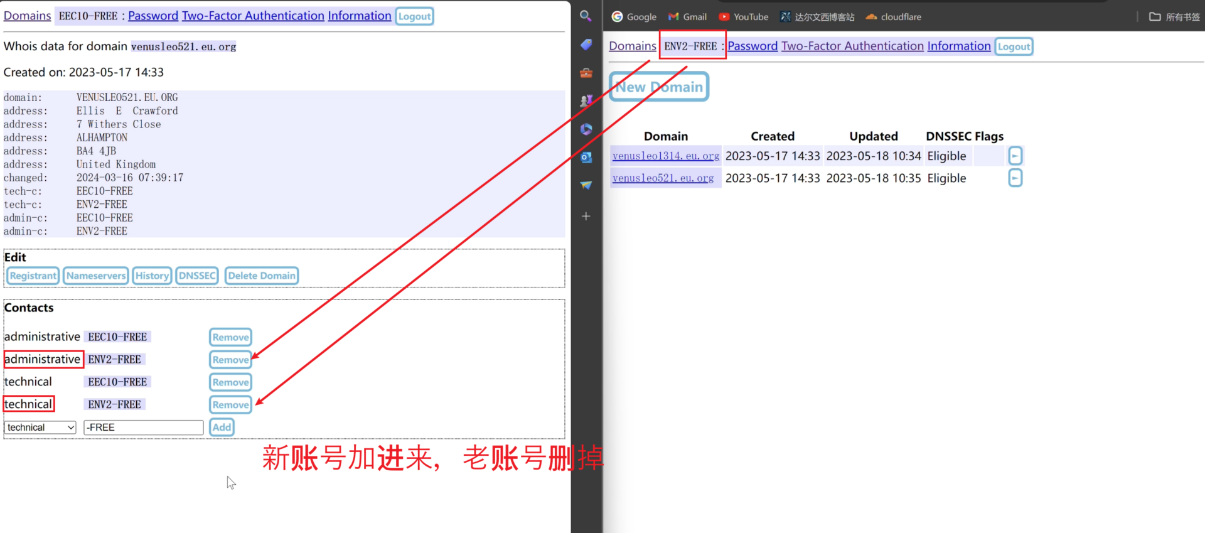The width and height of the screenshot is (1205, 533).
Task: Open the History button
Action: (x=152, y=276)
